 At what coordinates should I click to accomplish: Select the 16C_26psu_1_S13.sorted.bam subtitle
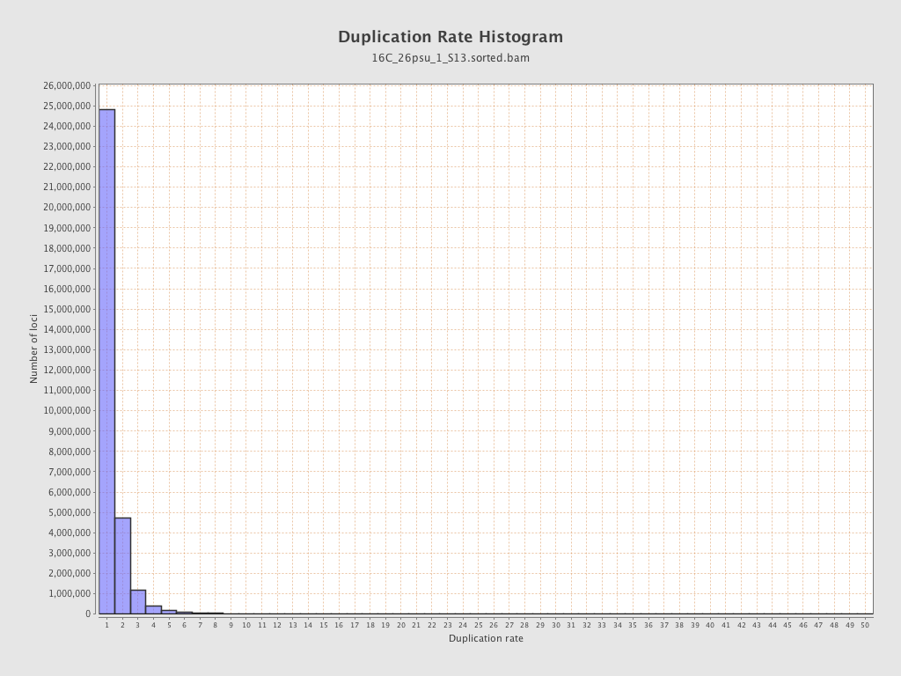tap(450, 58)
